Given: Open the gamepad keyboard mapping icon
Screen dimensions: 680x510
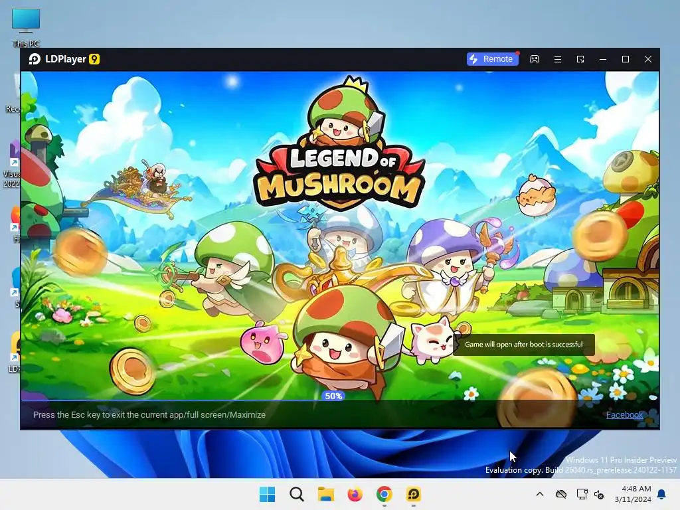Looking at the screenshot, I should coord(535,59).
